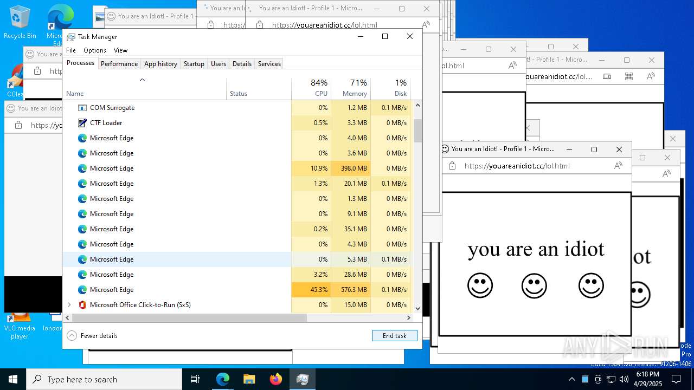The height and width of the screenshot is (390, 694).
Task: Click the taskbar search box
Action: (x=104, y=379)
